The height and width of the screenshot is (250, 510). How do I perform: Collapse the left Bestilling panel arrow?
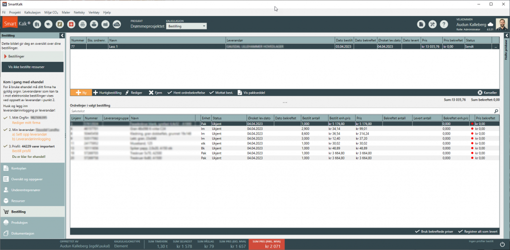pos(62,35)
